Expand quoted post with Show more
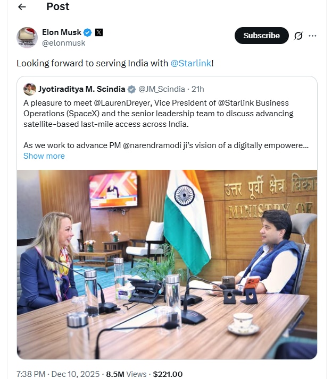Image resolution: width=332 pixels, height=379 pixels. click(x=44, y=156)
